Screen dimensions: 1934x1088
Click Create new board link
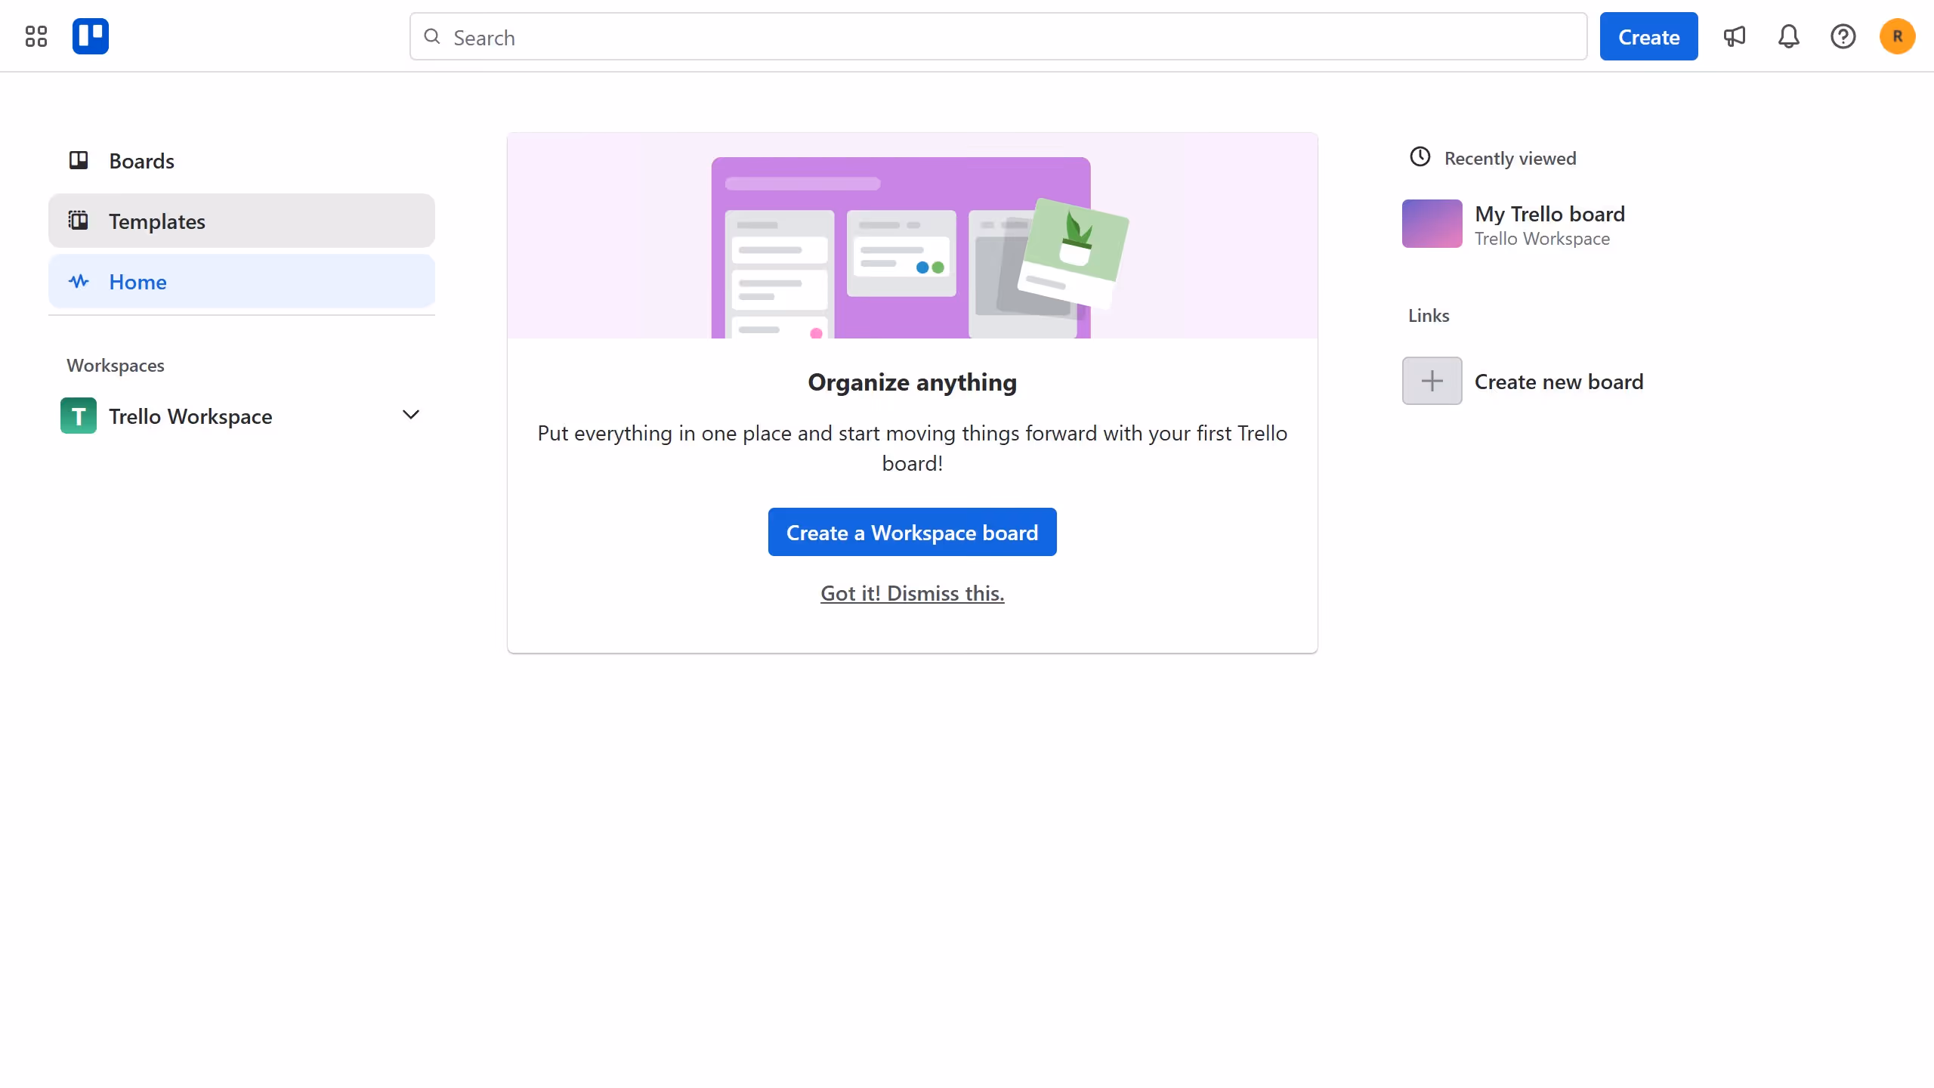pyautogui.click(x=1559, y=382)
